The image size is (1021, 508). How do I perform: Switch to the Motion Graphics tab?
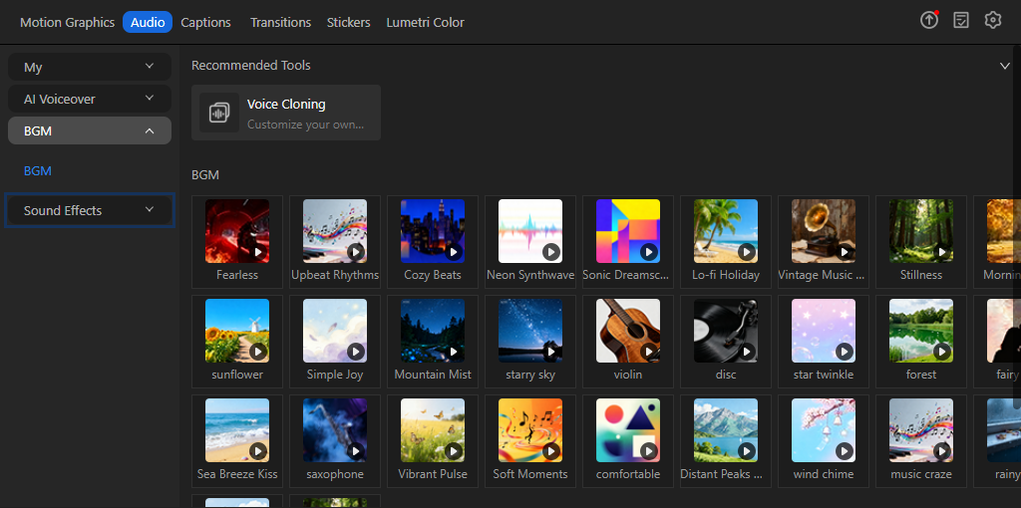(x=68, y=22)
